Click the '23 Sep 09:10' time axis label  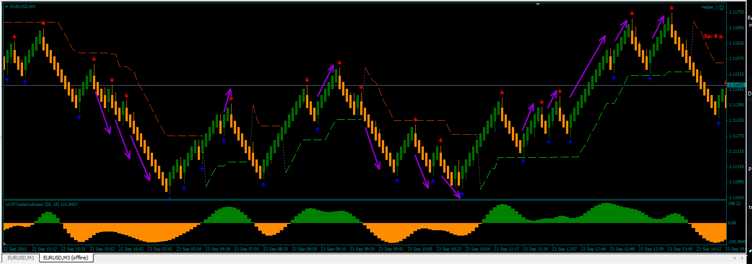coord(334,249)
